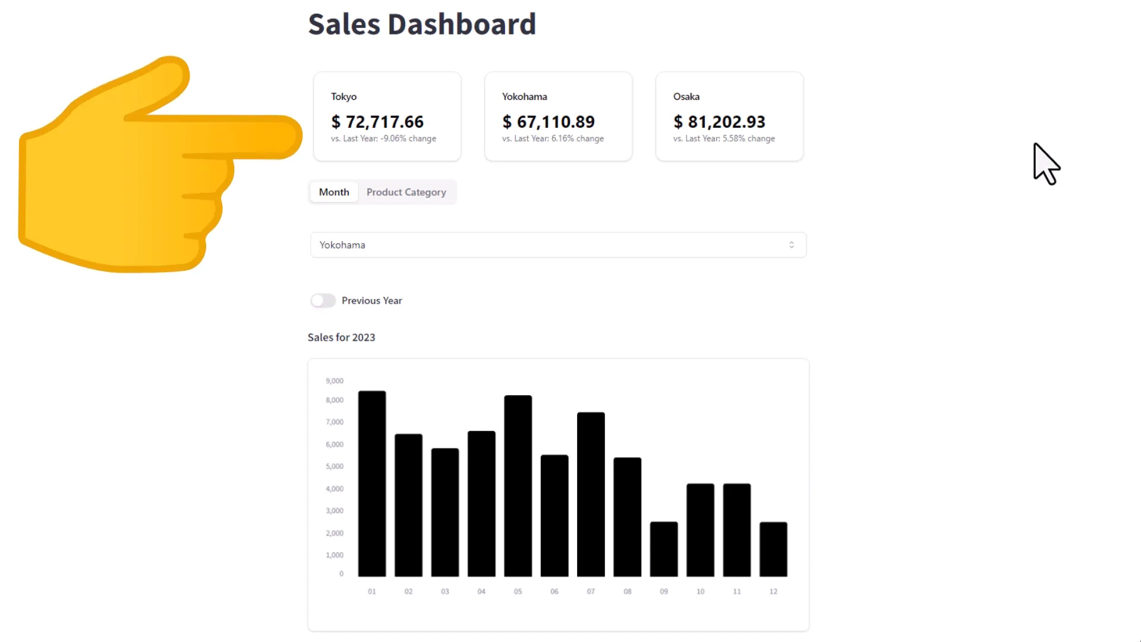Click the 10 month label under the chart
This screenshot has width=1141, height=642.
[700, 591]
